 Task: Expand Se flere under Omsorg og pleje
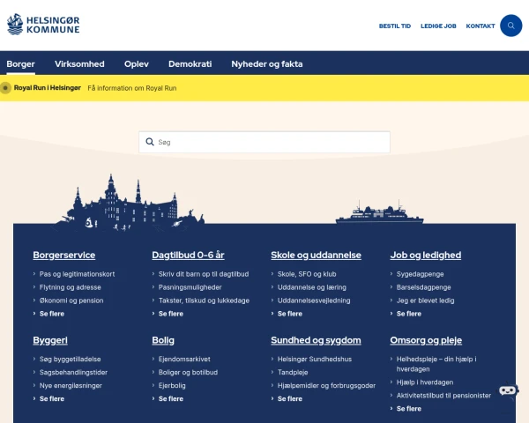point(409,409)
